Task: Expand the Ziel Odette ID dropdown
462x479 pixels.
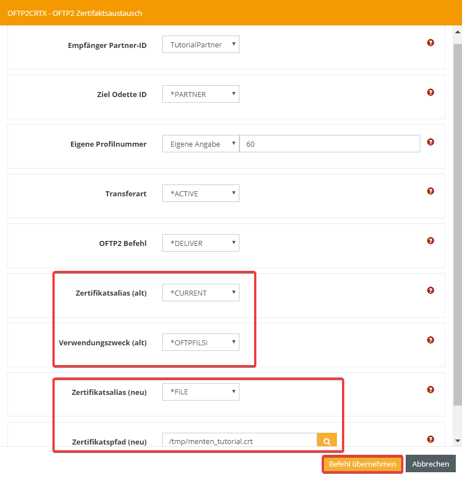Action: click(201, 94)
